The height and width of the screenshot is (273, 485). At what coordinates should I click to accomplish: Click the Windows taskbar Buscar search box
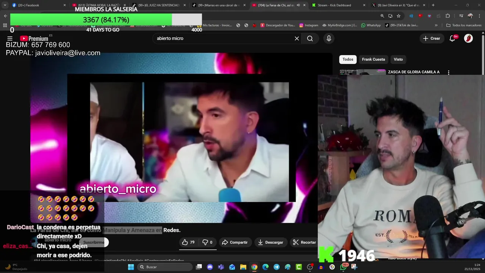coord(165,267)
